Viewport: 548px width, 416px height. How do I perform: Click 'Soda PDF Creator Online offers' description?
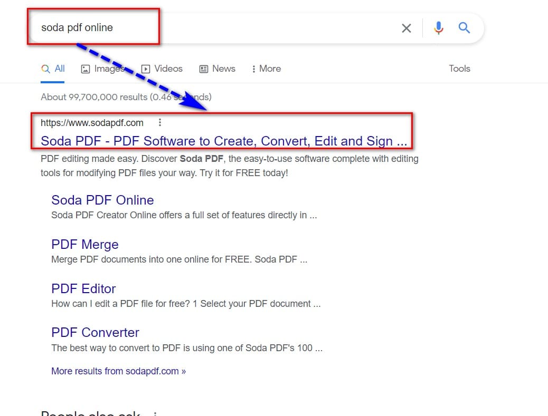[184, 215]
